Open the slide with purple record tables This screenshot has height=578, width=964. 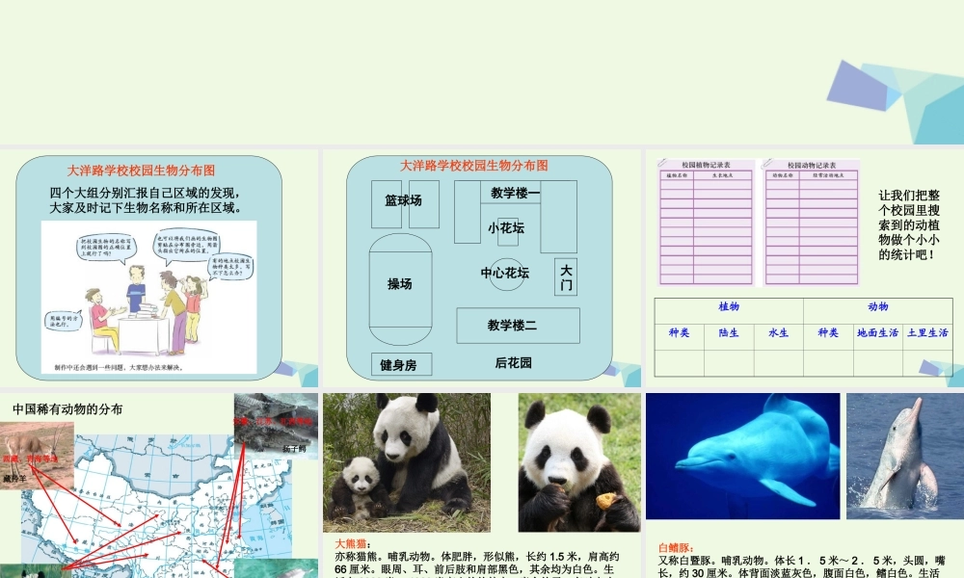click(x=805, y=269)
